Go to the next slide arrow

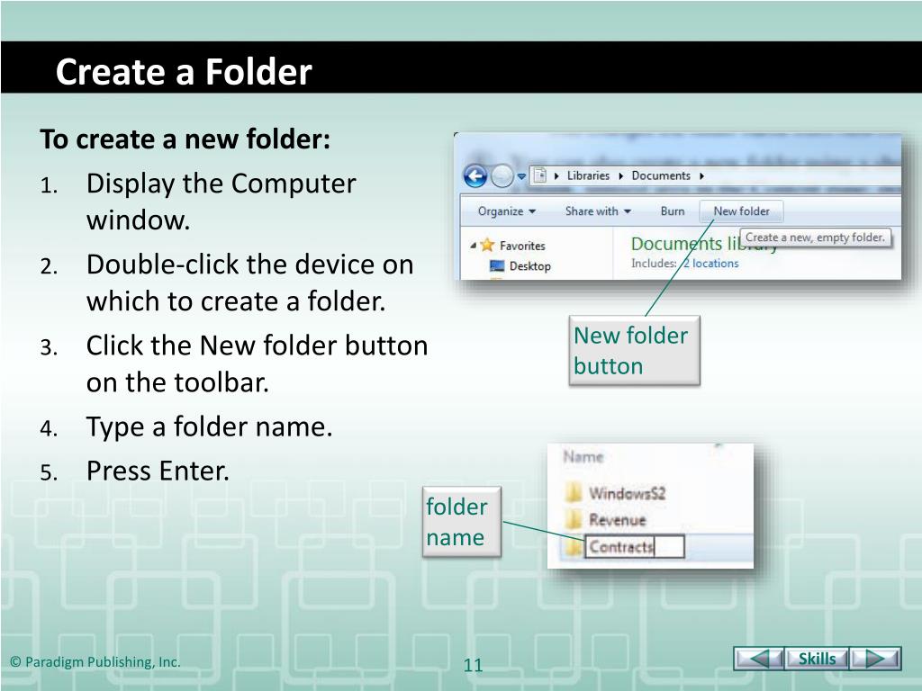(875, 658)
